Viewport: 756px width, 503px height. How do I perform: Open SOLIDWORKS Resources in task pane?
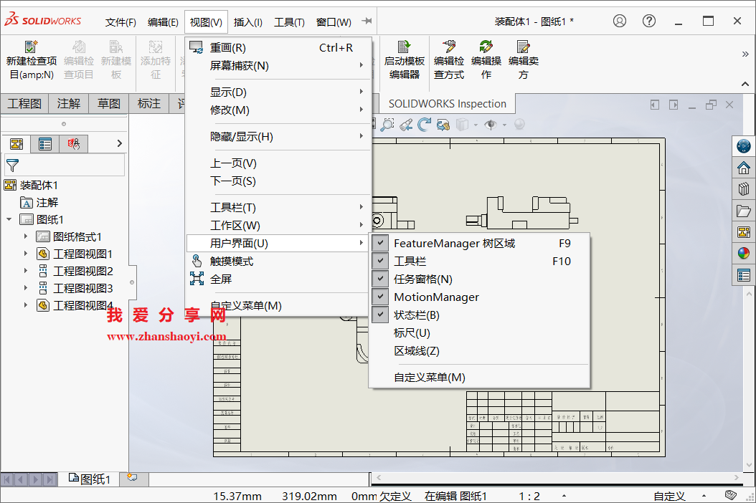(x=744, y=168)
